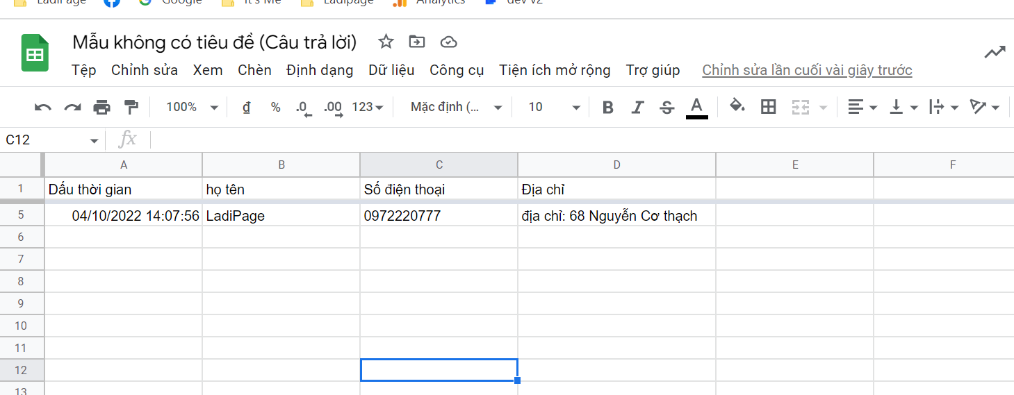Toggle bold formatting

(x=608, y=108)
